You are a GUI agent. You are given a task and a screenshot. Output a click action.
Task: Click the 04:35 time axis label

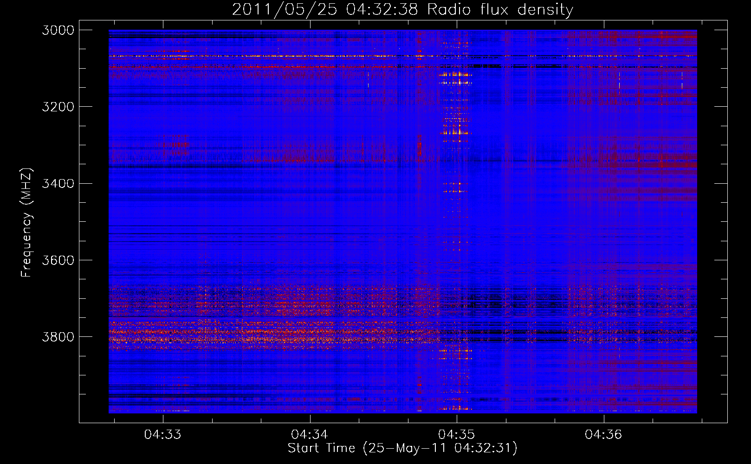pos(457,435)
